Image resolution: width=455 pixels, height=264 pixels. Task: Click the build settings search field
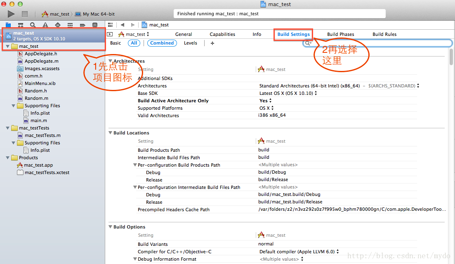377,43
